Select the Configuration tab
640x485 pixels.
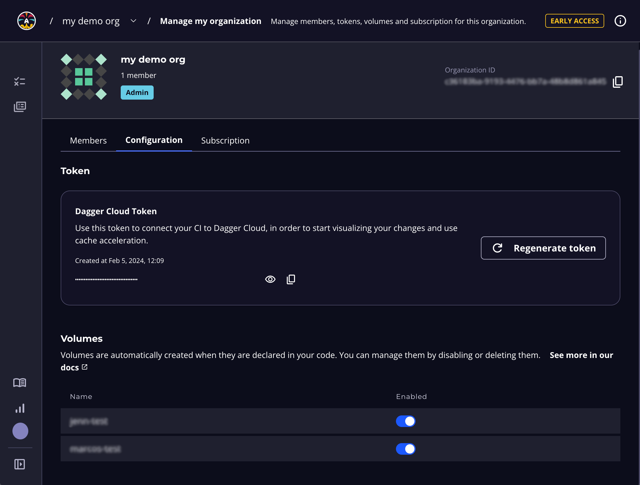click(x=154, y=140)
